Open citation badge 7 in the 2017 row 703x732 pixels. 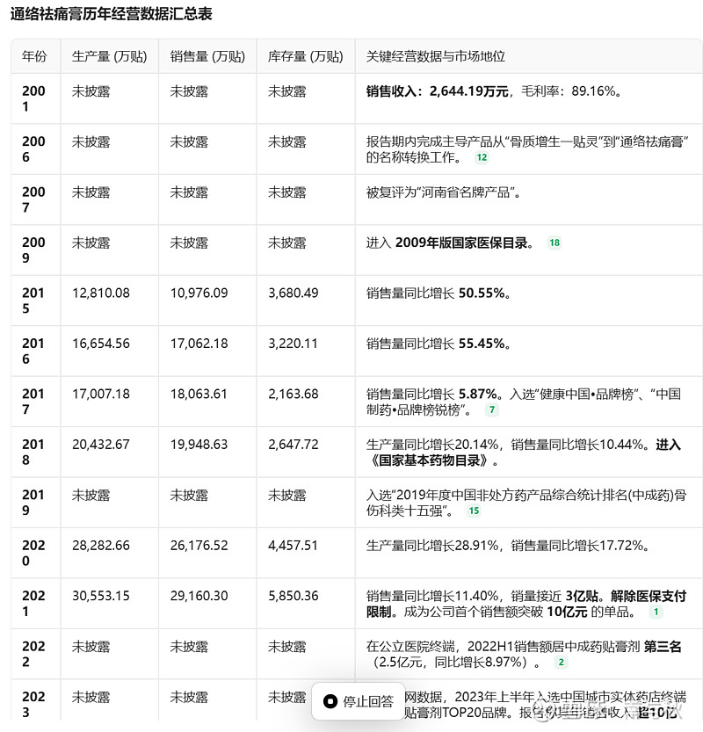492,409
